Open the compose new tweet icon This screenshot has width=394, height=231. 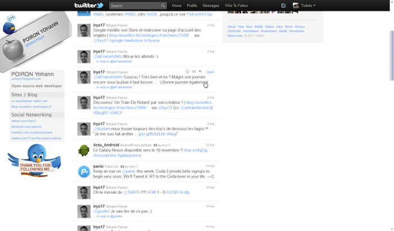coord(283,6)
